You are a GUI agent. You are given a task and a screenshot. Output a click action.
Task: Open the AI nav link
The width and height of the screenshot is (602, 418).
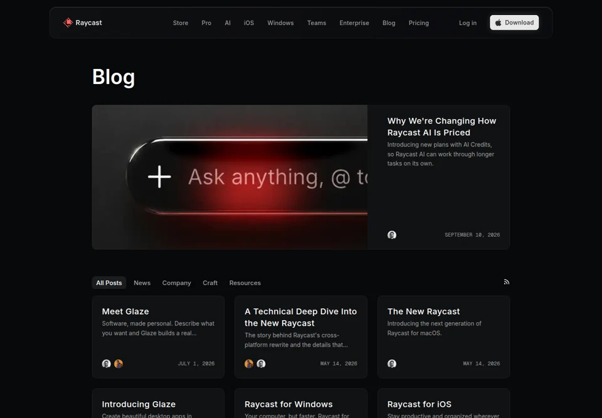(x=228, y=23)
